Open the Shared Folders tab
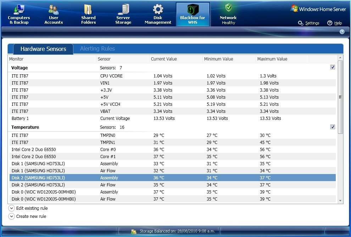Image resolution: width=351 pixels, height=237 pixels. 88,14
